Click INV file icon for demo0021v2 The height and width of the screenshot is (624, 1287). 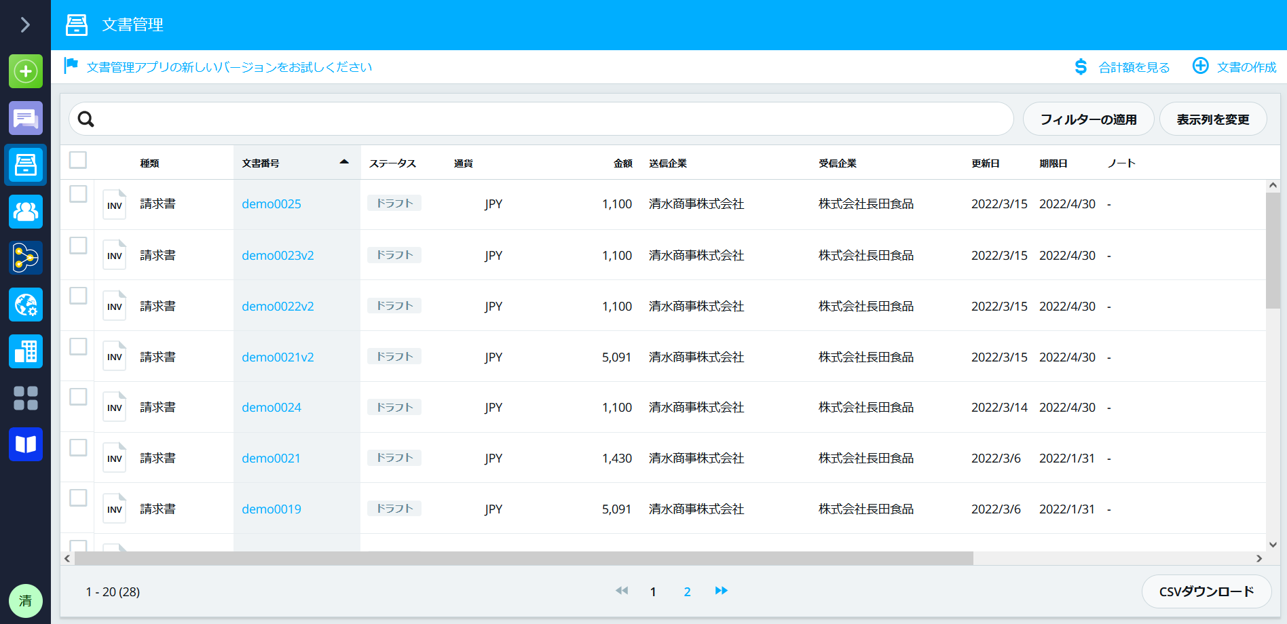(115, 357)
